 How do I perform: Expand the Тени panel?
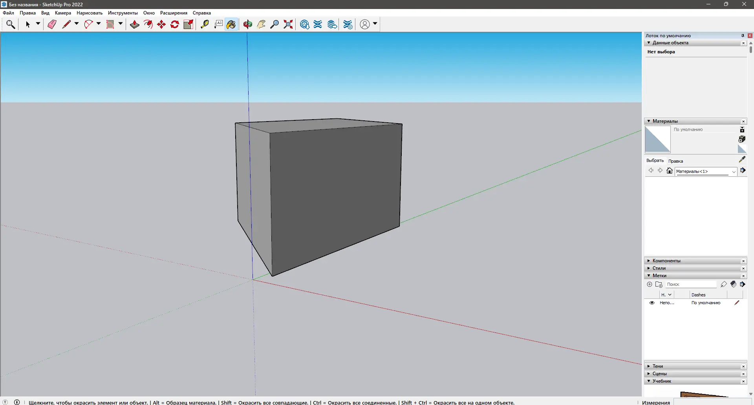(x=649, y=366)
